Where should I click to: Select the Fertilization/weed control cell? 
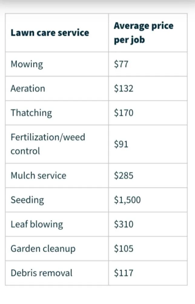point(48,144)
